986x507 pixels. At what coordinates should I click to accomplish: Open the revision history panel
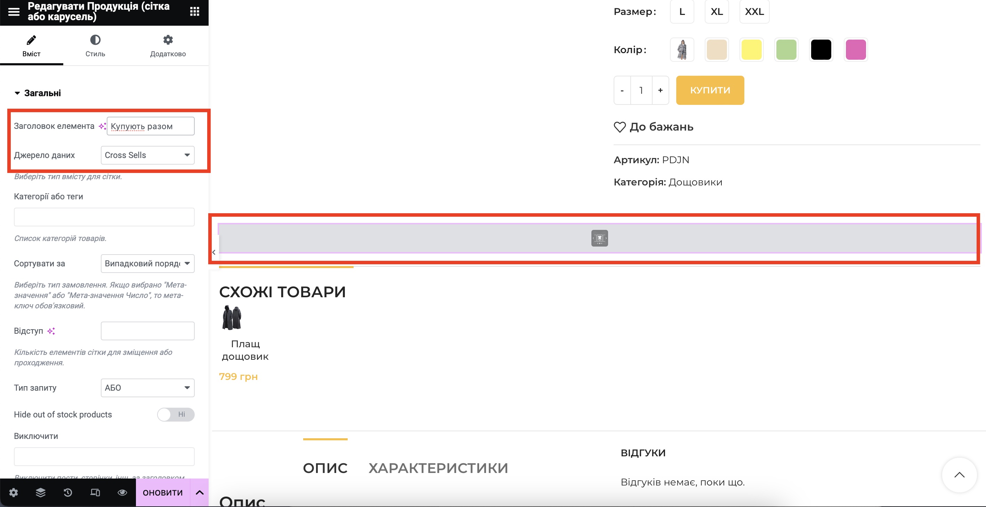[x=68, y=492]
